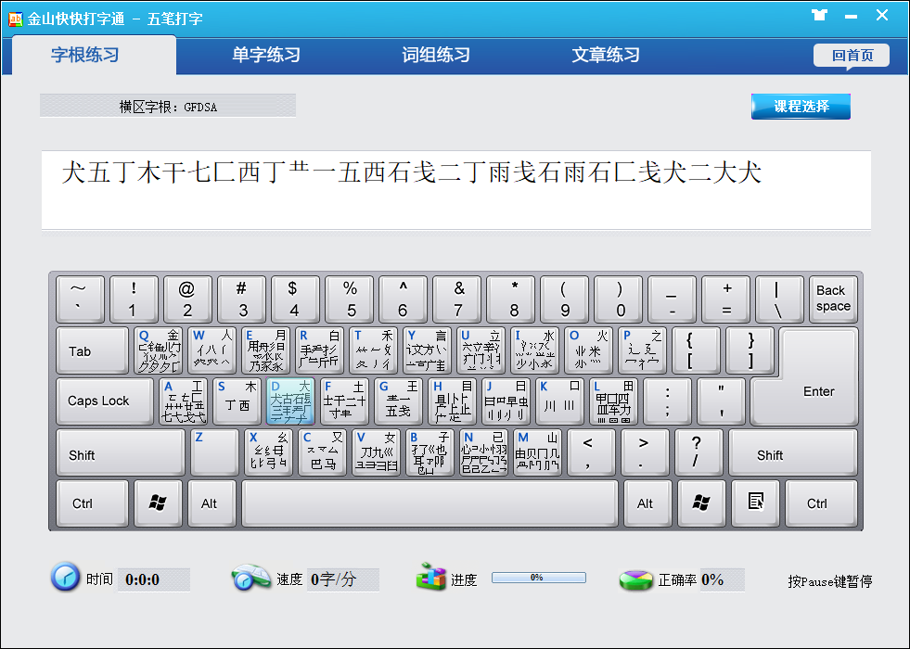Click the T 禾 key
Image resolution: width=910 pixels, height=649 pixels.
(x=373, y=350)
